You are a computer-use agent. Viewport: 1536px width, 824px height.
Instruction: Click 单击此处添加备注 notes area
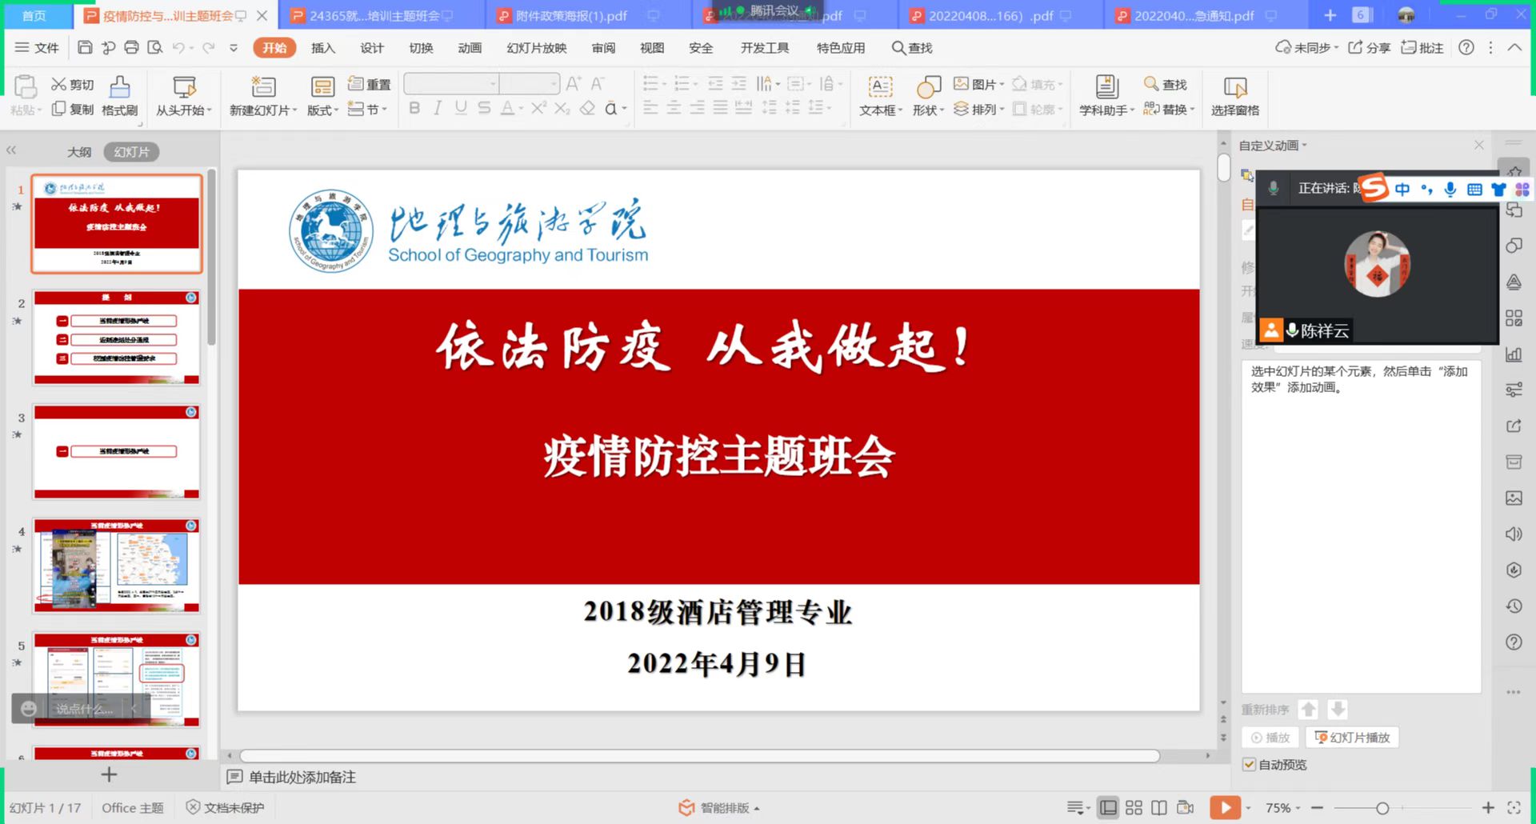coord(302,777)
